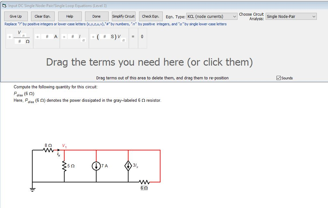The height and width of the screenshot is (208, 328).
Task: Click the 7 A current source symbol
Action: point(96,165)
